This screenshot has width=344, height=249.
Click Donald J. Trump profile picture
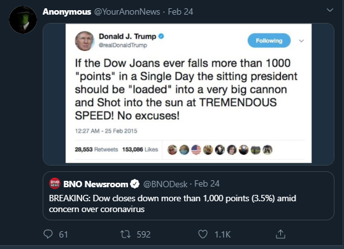tap(85, 41)
